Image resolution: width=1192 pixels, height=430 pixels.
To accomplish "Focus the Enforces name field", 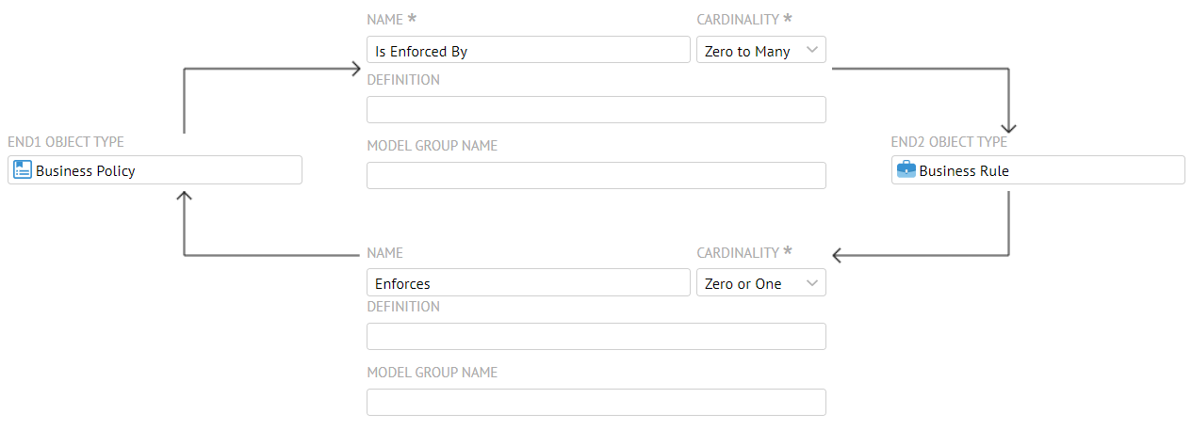I will pyautogui.click(x=528, y=283).
